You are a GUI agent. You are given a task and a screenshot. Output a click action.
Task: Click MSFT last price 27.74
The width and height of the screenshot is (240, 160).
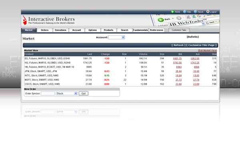click(x=89, y=80)
